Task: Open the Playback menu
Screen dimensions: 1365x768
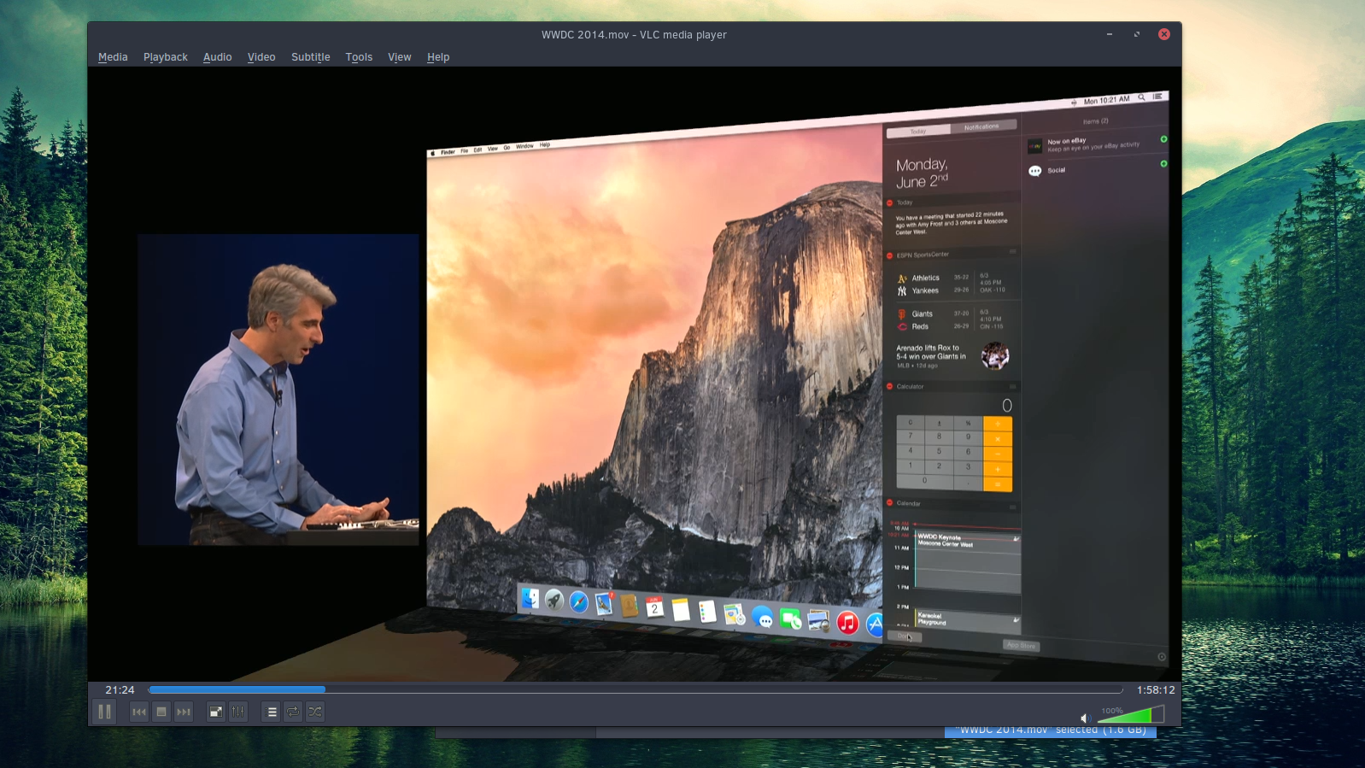Action: coord(166,57)
